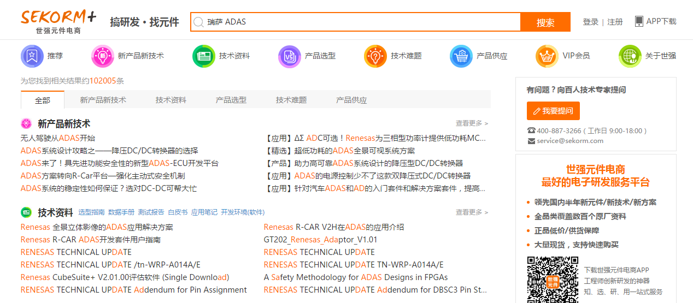
Task: Click the search box containing 瑞萨 ADAS
Action: [x=355, y=22]
